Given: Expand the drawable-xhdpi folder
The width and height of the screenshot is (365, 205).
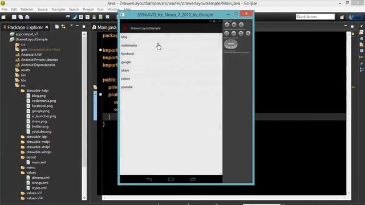Looking at the screenshot, I should [x=38, y=147].
